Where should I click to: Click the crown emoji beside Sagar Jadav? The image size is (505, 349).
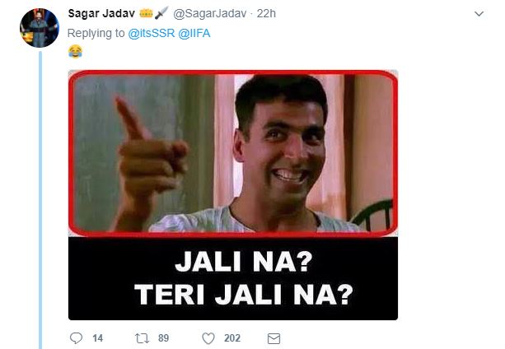[x=146, y=13]
